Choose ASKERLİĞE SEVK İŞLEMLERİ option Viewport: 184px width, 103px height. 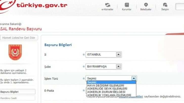pos(111,89)
